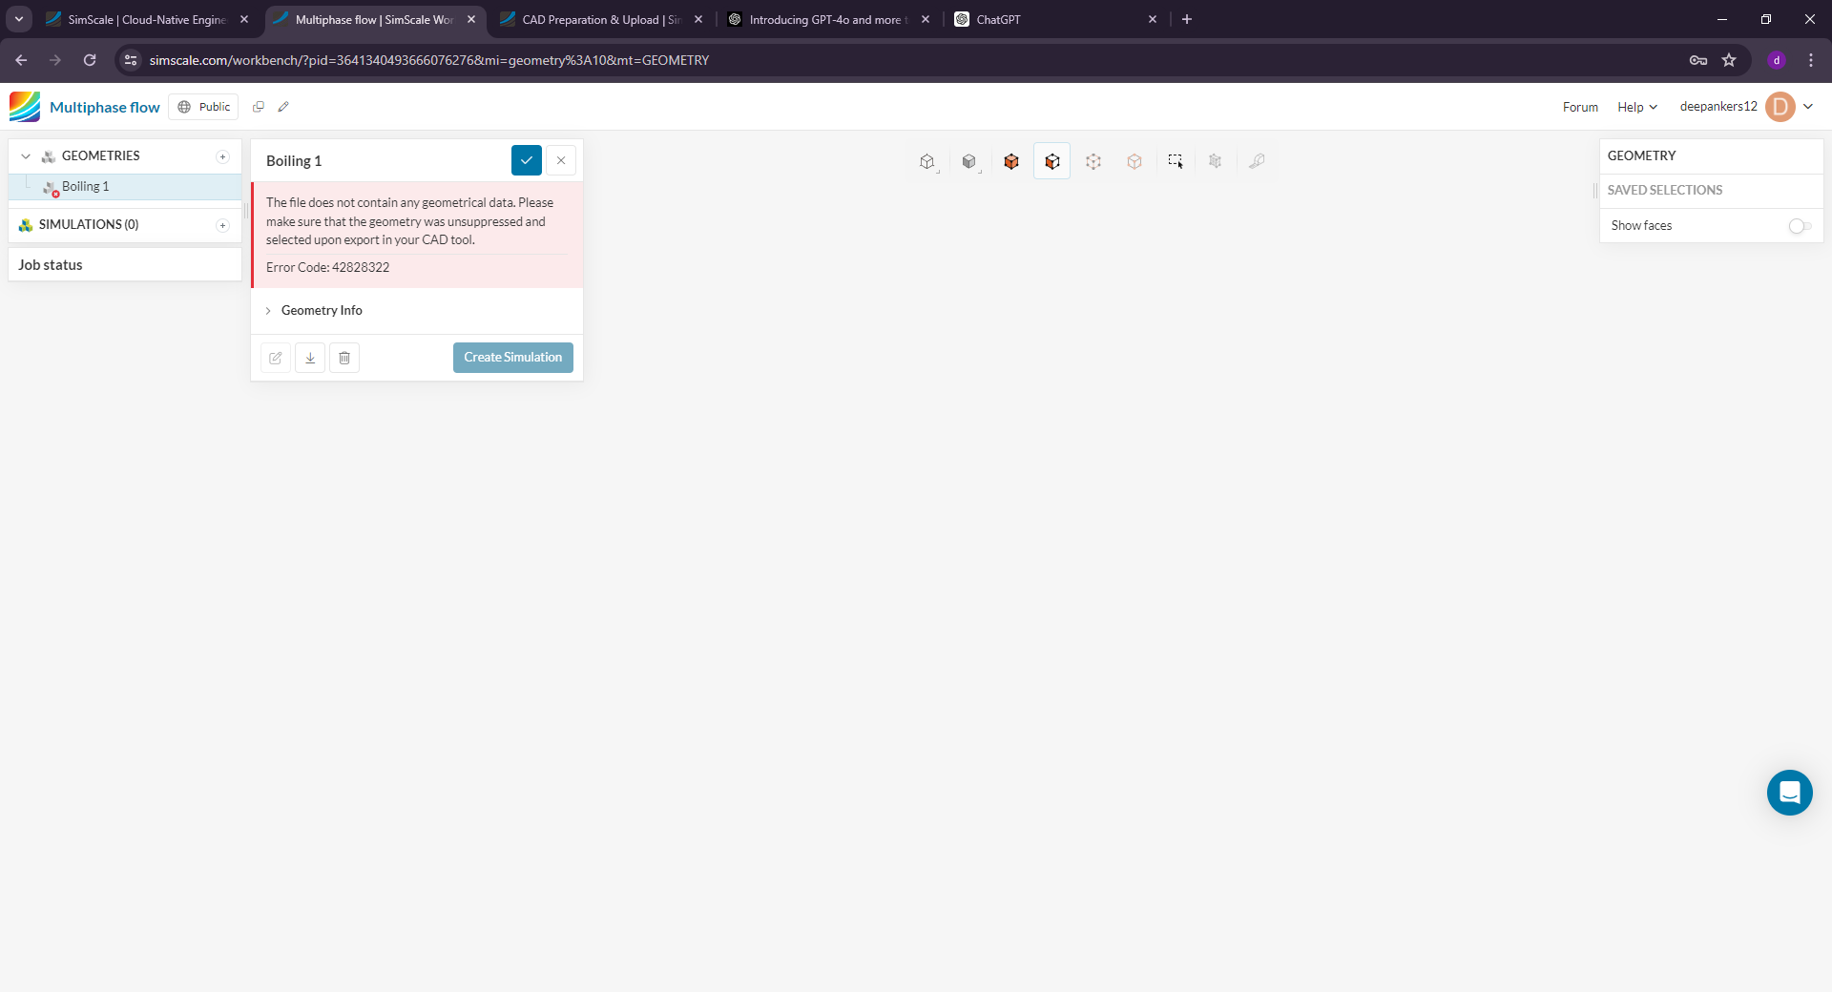Open the Chrome three-dot menu
Screen dimensions: 1832x992
(1811, 60)
